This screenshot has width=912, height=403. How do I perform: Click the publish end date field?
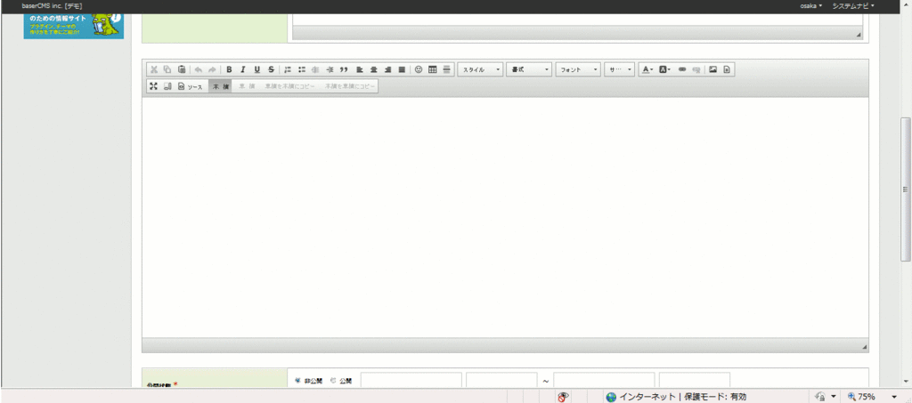(x=605, y=381)
